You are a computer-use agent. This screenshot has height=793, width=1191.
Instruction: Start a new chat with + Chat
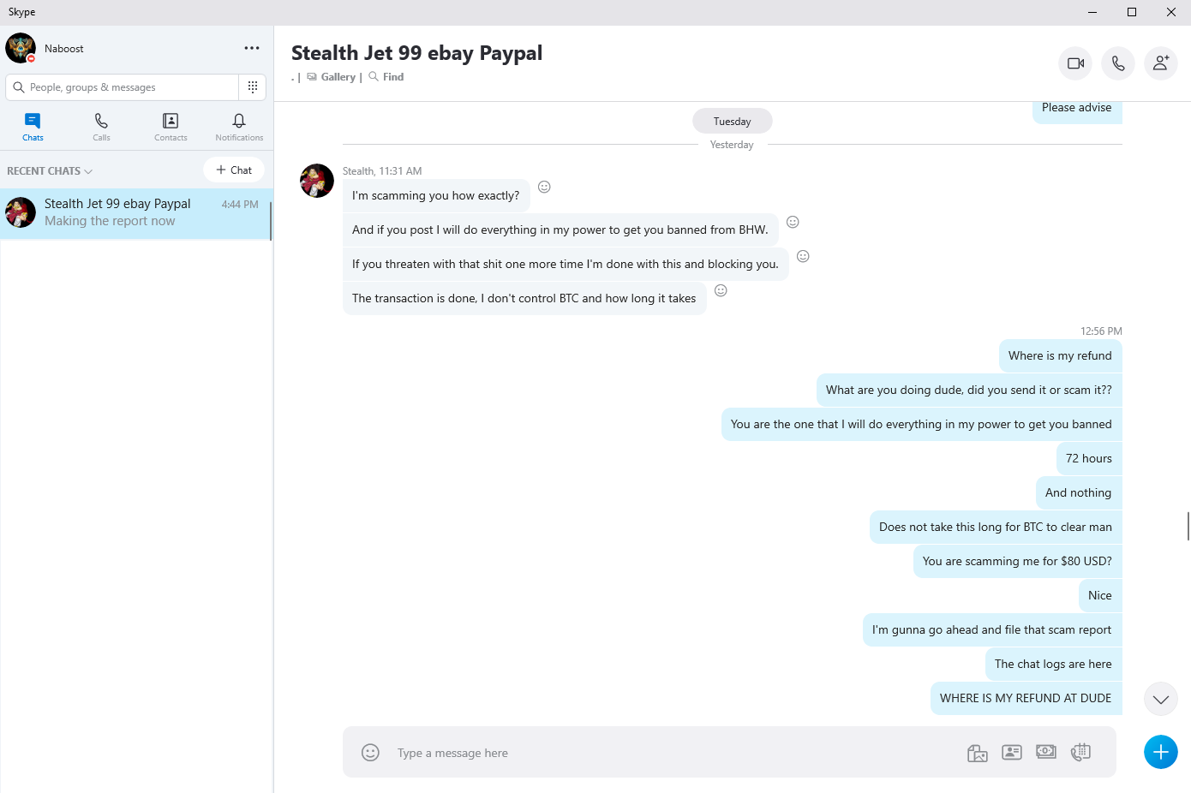pos(234,170)
